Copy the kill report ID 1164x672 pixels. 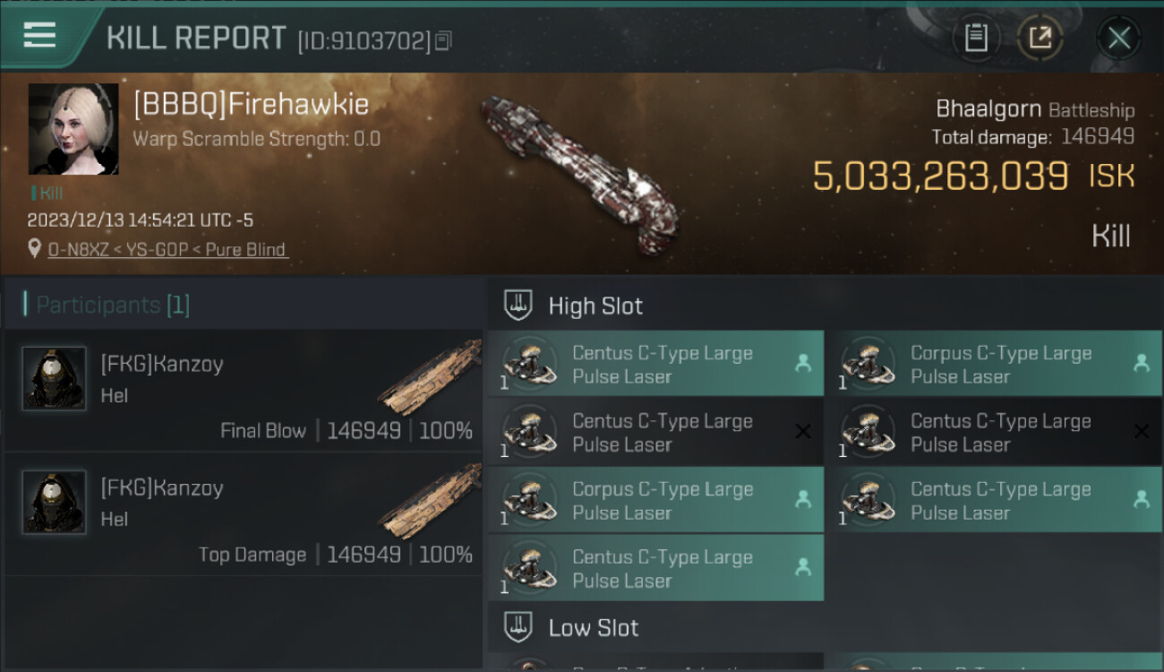[444, 40]
